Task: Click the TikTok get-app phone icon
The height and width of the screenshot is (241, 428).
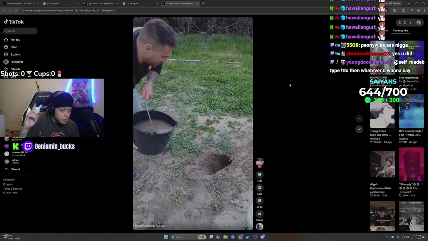Action: [x=405, y=23]
